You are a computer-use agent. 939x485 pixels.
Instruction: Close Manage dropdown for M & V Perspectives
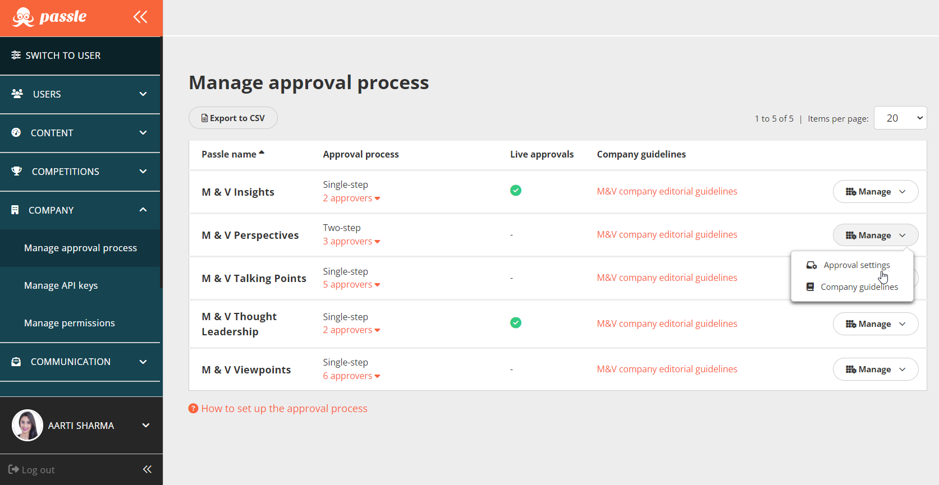coord(876,235)
